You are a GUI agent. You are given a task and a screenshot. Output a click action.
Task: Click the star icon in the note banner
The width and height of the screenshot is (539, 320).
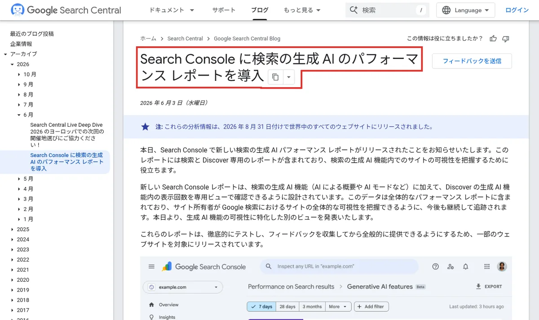[145, 127]
